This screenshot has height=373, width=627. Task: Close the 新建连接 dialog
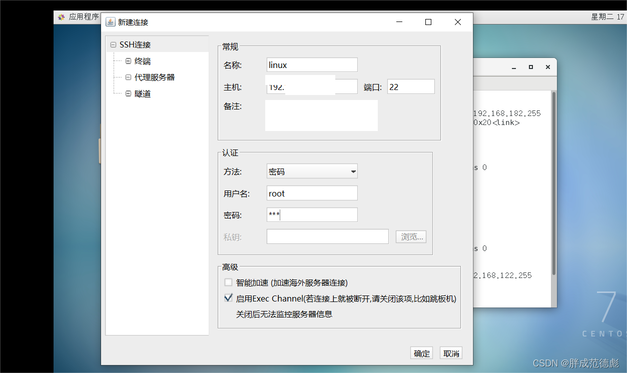click(457, 22)
